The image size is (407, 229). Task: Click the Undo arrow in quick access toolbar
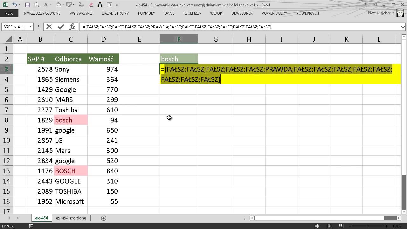15,5
